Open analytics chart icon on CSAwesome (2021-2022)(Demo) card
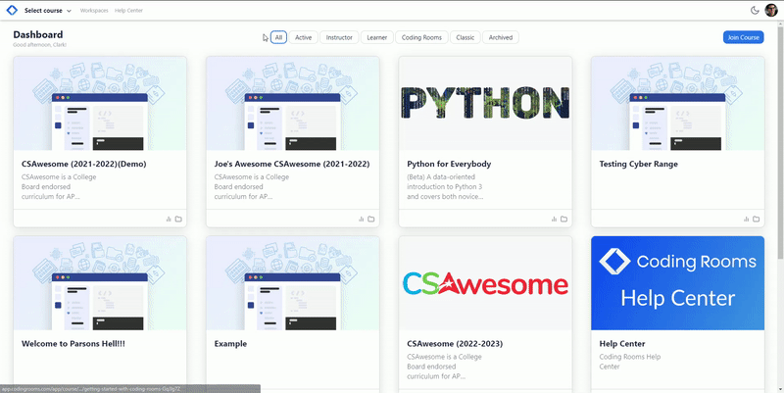This screenshot has height=393, width=784. coord(169,219)
